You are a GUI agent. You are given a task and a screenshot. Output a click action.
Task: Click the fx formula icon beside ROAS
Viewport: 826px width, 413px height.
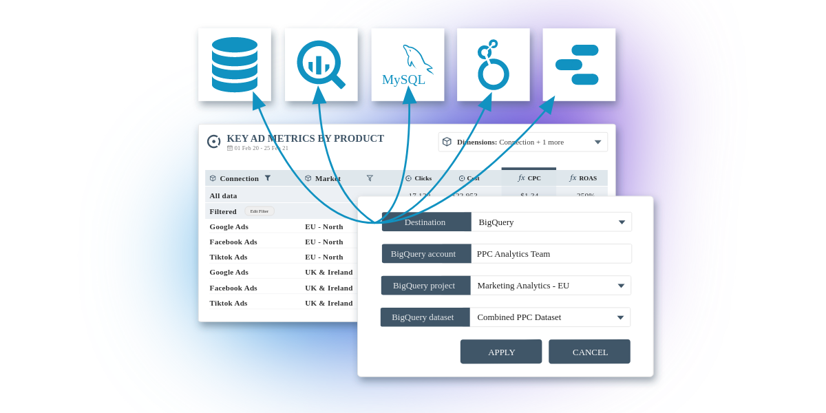click(x=573, y=178)
